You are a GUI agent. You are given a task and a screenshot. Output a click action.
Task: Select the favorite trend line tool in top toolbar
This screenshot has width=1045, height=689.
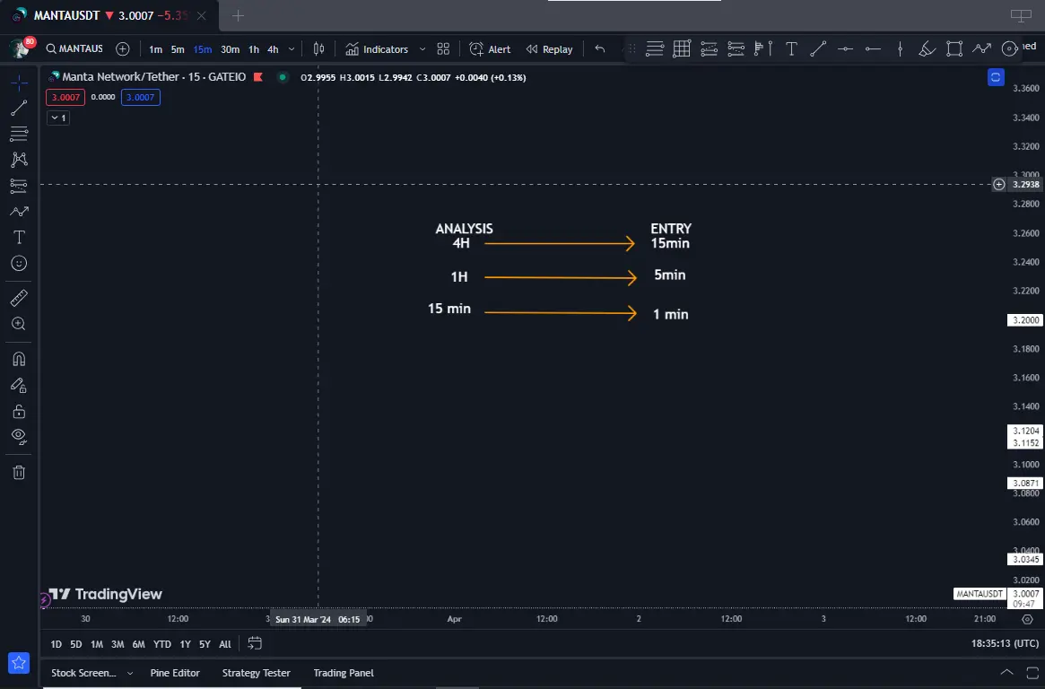click(818, 48)
